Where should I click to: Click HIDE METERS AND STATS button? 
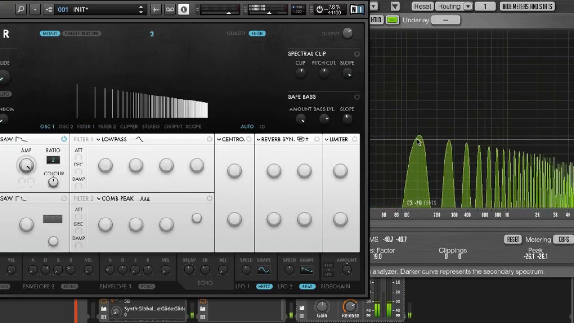(527, 6)
